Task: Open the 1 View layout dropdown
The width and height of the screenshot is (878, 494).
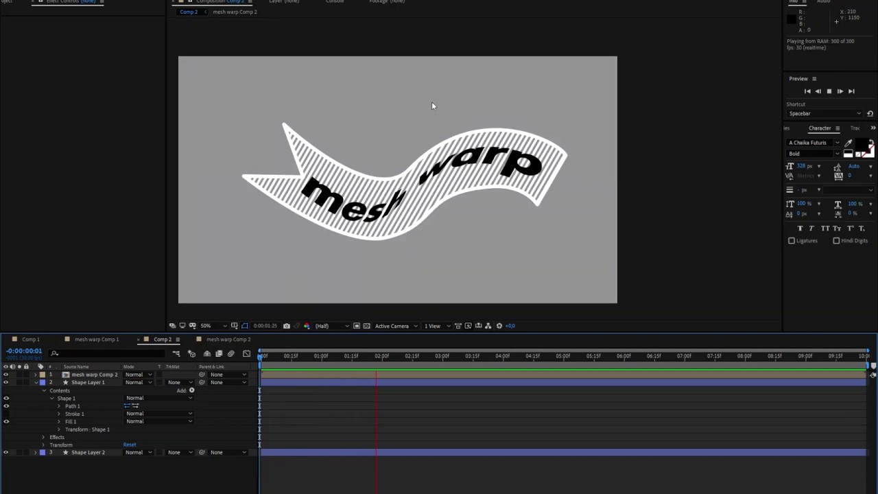Action: point(436,326)
